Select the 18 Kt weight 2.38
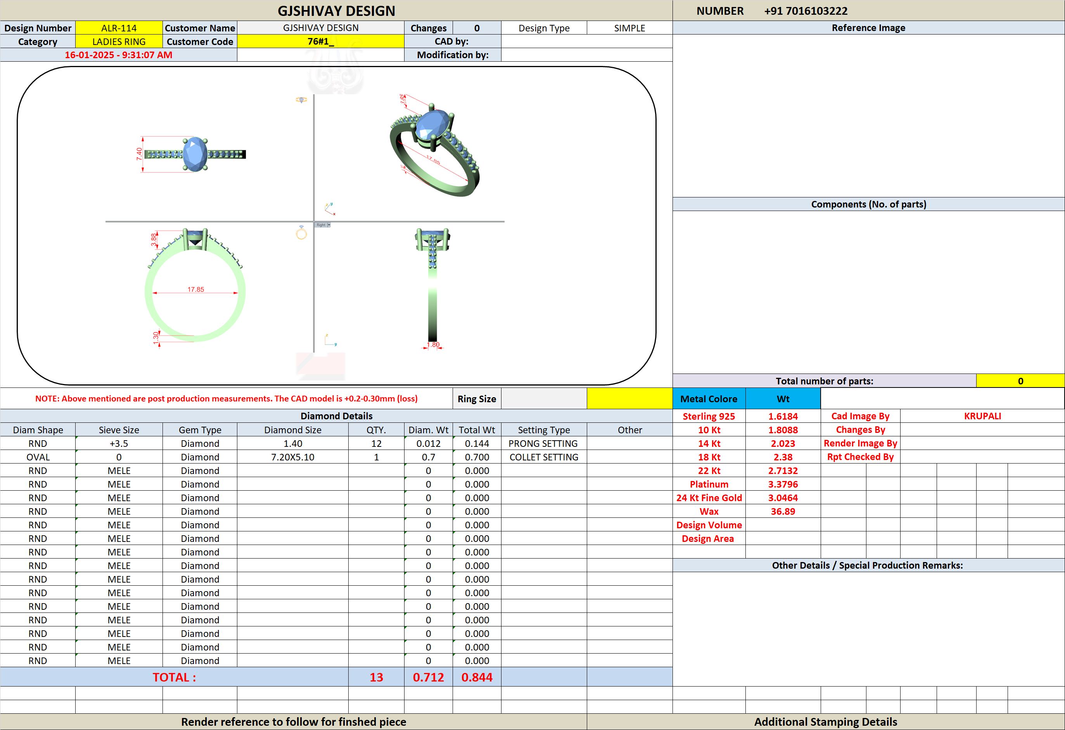Image resolution: width=1065 pixels, height=730 pixels. point(783,457)
